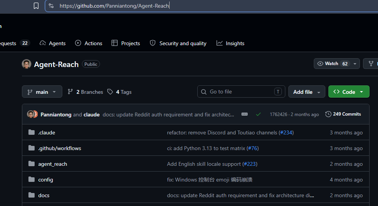Expand the Watch options dropdown arrow
The height and width of the screenshot is (206, 378).
[355, 64]
